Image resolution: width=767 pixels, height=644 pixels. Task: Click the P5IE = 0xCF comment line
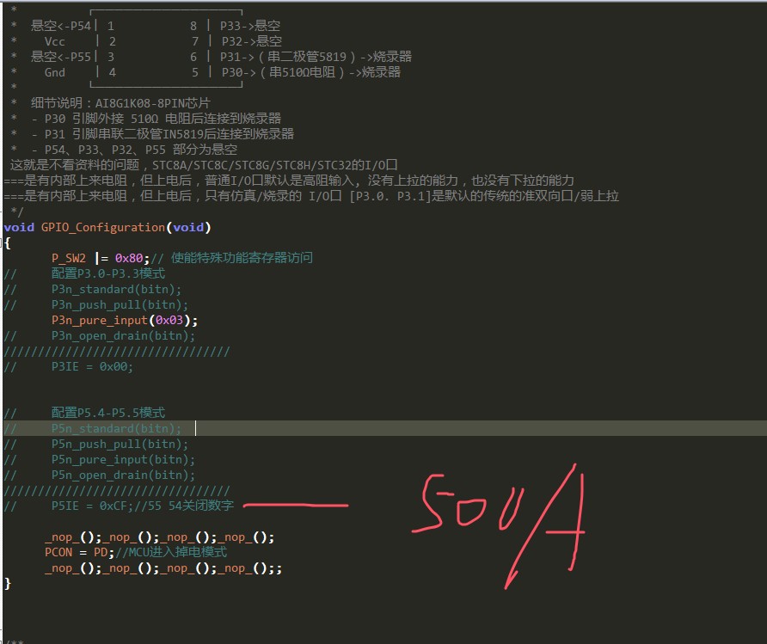[142, 506]
